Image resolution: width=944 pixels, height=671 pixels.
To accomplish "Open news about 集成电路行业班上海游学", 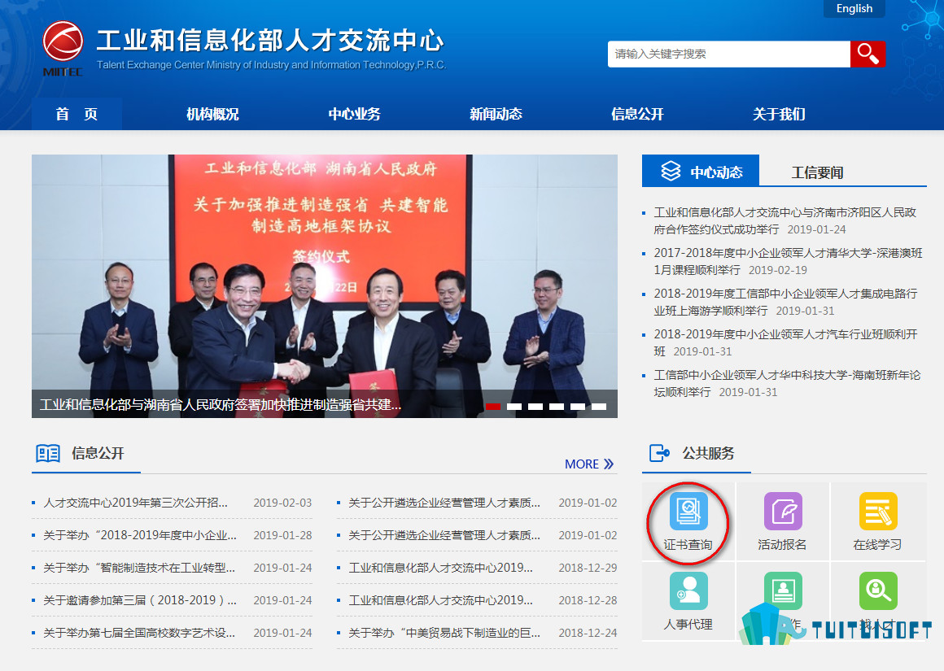I will 785,302.
